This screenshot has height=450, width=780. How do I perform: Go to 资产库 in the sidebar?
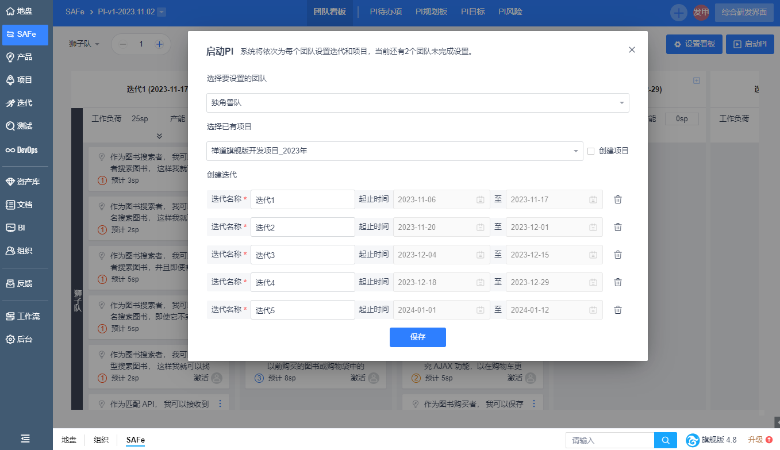point(26,182)
